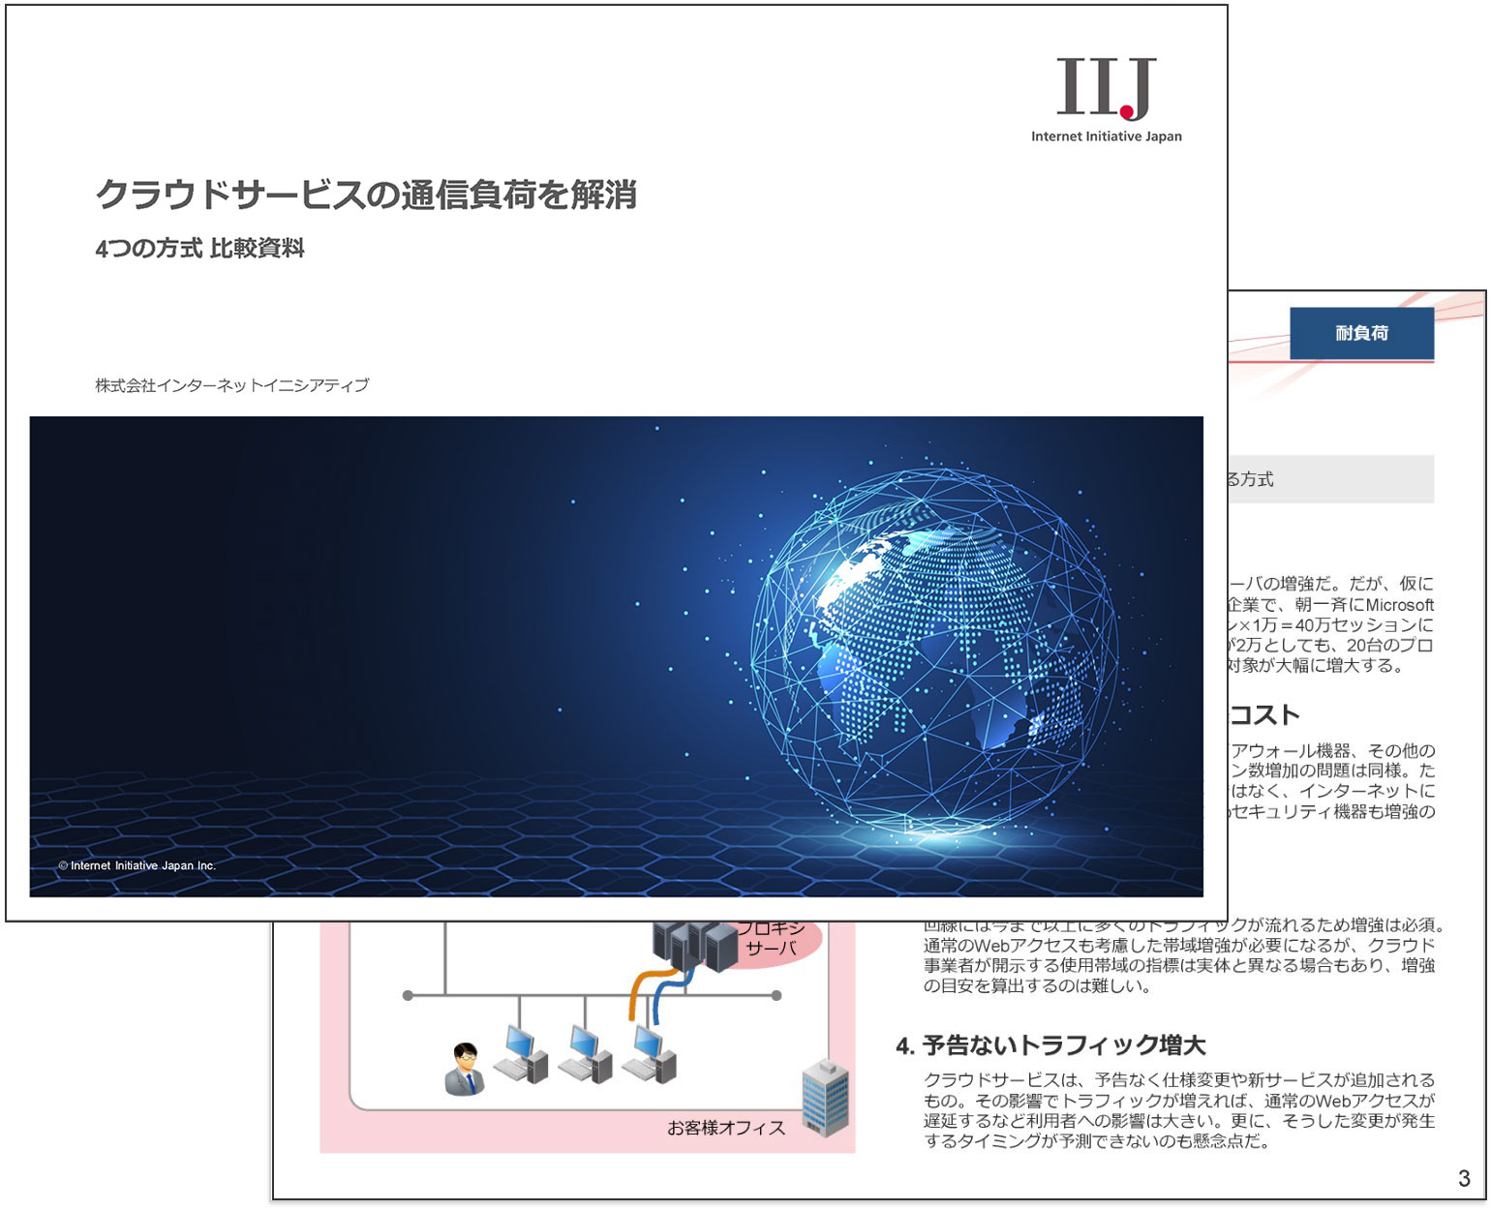This screenshot has width=1491, height=1210.
Task: Click the お客様オフィス label in the diagram
Action: coord(726,1128)
